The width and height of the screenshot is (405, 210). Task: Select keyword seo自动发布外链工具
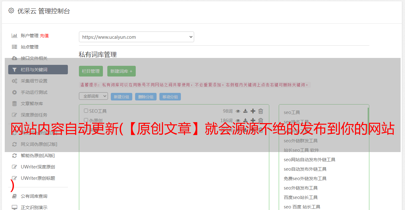[x=305, y=169]
